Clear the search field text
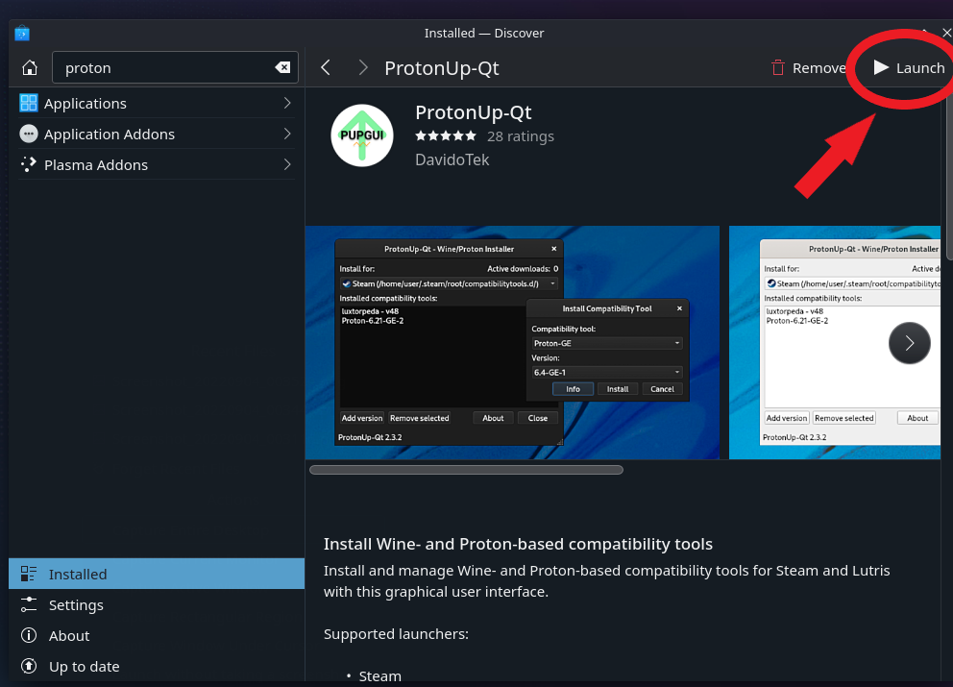Viewport: 953px width, 687px height. pos(282,67)
